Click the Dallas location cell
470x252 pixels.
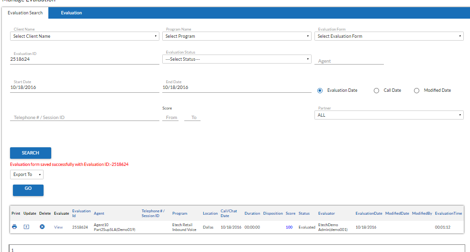208,227
